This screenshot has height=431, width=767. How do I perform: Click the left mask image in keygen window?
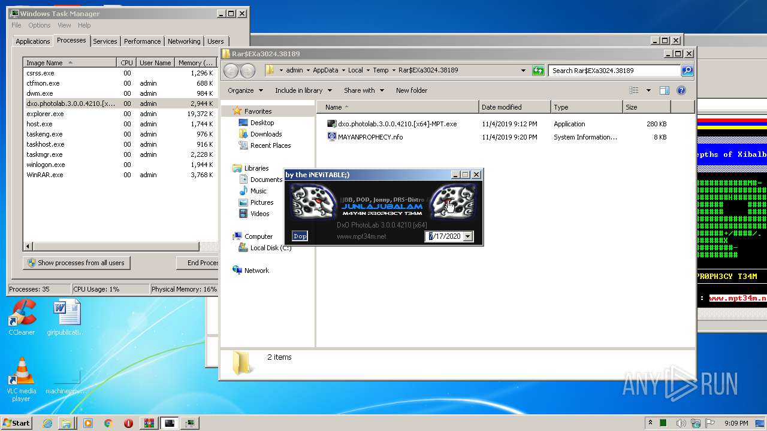(x=314, y=201)
